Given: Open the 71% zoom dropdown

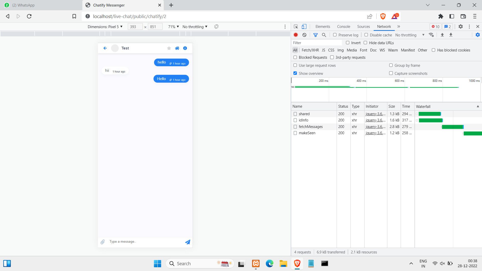Looking at the screenshot, I should [x=173, y=27].
